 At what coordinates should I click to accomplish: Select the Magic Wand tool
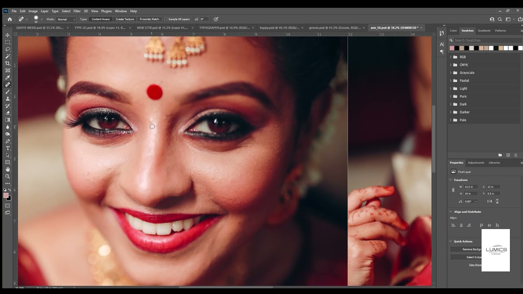tap(7, 56)
